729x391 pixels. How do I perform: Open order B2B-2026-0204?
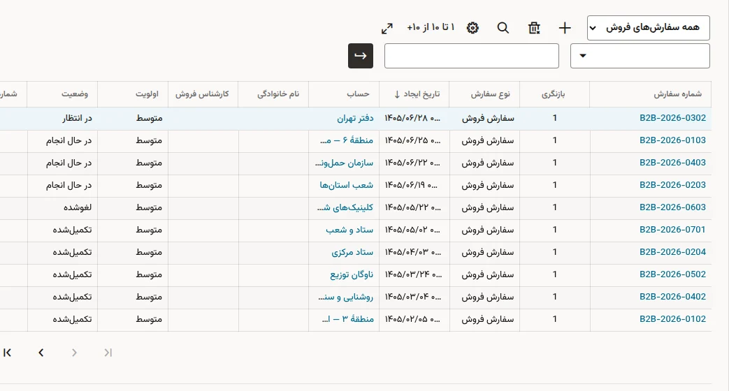pyautogui.click(x=672, y=251)
